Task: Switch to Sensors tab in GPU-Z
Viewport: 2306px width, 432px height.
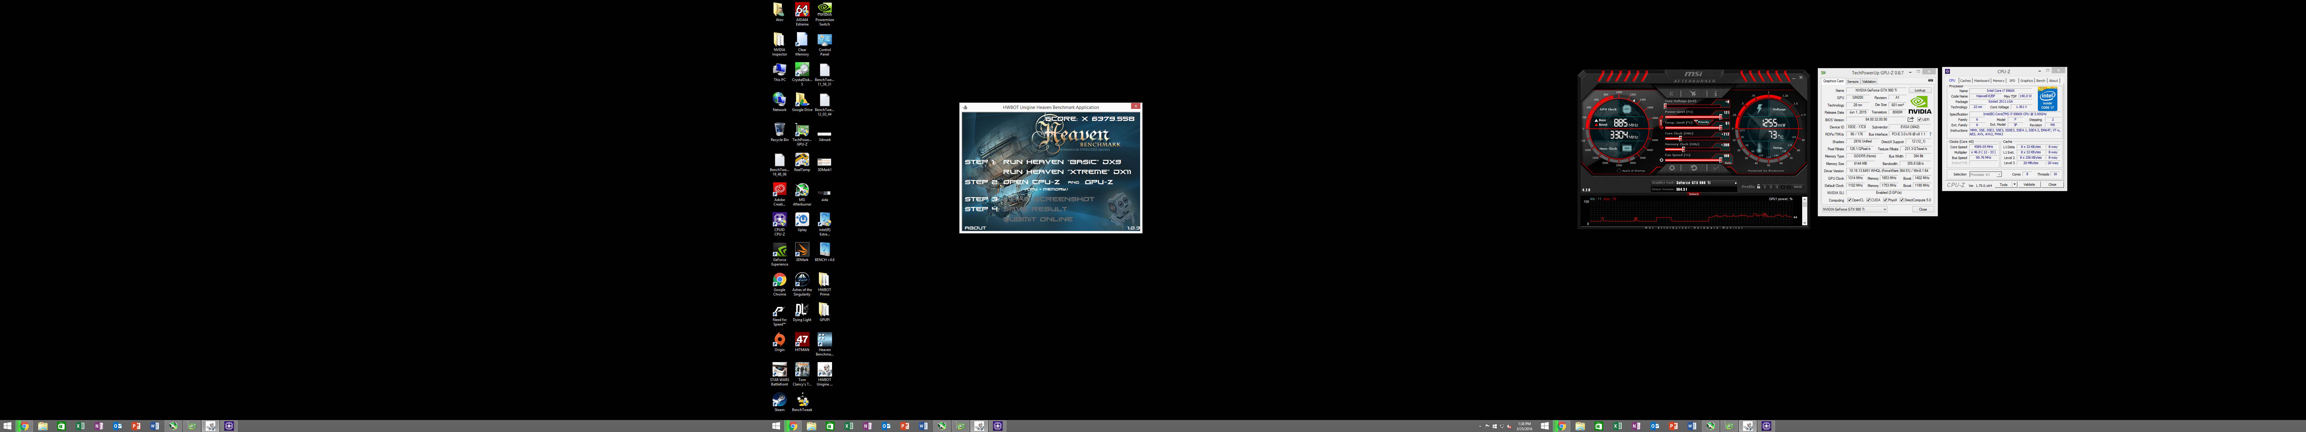Action: coord(1853,81)
